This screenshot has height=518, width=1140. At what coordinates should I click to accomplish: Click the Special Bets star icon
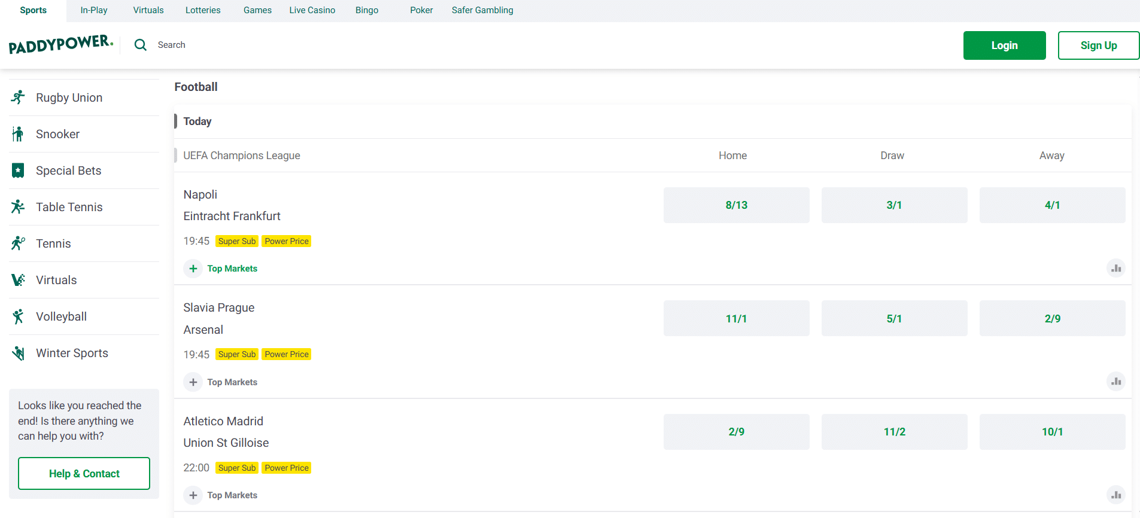[18, 170]
